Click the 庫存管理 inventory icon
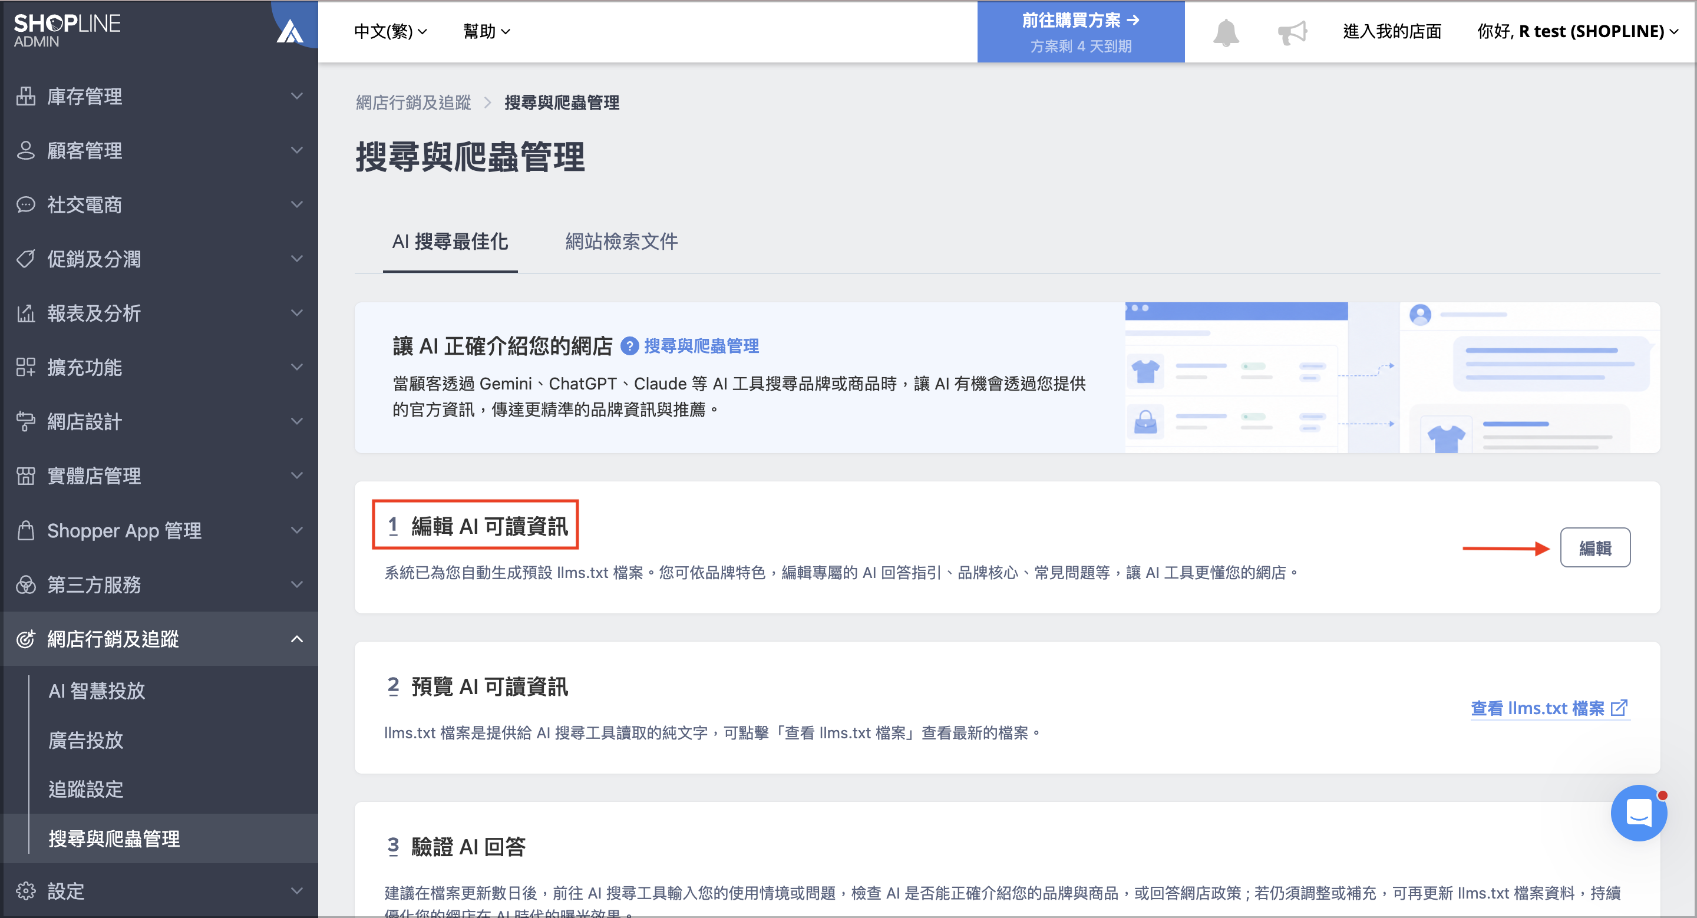Screen dimensions: 1697x918 pos(26,96)
